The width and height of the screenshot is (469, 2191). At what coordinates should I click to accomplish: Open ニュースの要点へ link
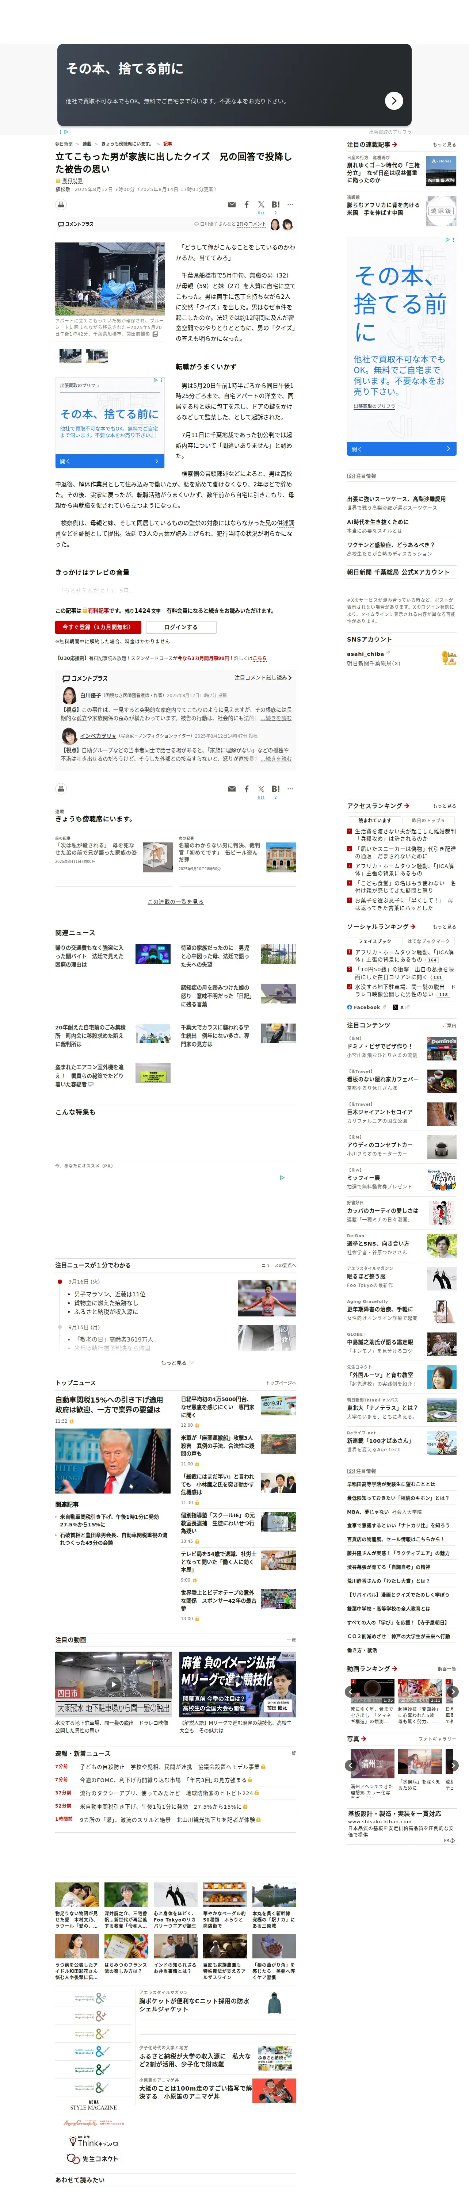[278, 1265]
